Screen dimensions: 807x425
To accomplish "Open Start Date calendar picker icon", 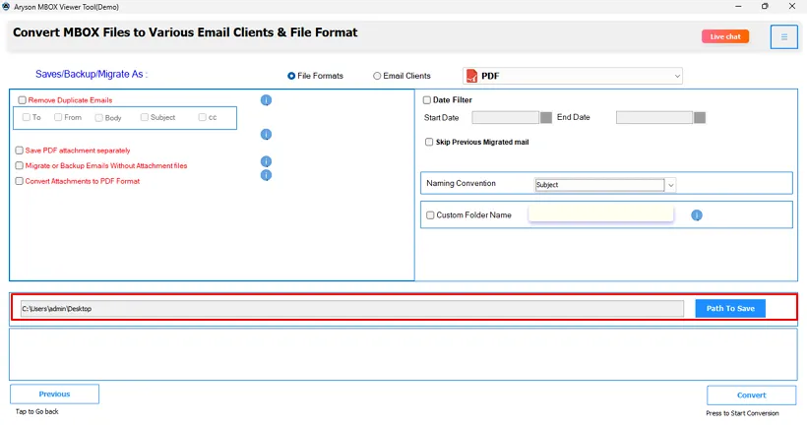I will pyautogui.click(x=546, y=117).
